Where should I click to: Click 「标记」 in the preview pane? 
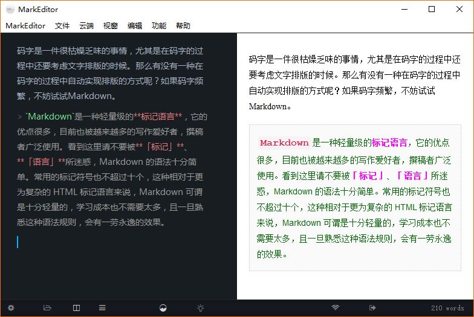point(368,176)
